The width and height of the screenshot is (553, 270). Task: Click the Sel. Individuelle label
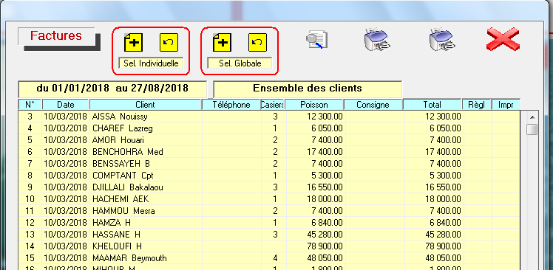pyautogui.click(x=151, y=63)
